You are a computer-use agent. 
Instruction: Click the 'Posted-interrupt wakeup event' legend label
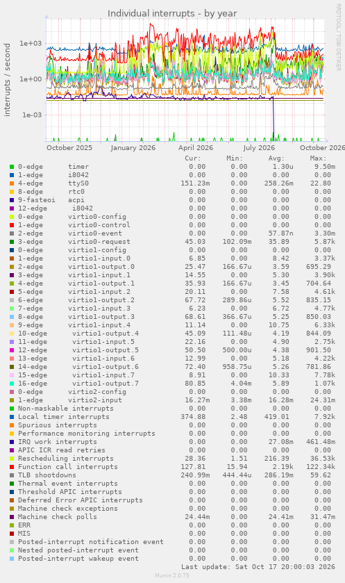(x=78, y=559)
